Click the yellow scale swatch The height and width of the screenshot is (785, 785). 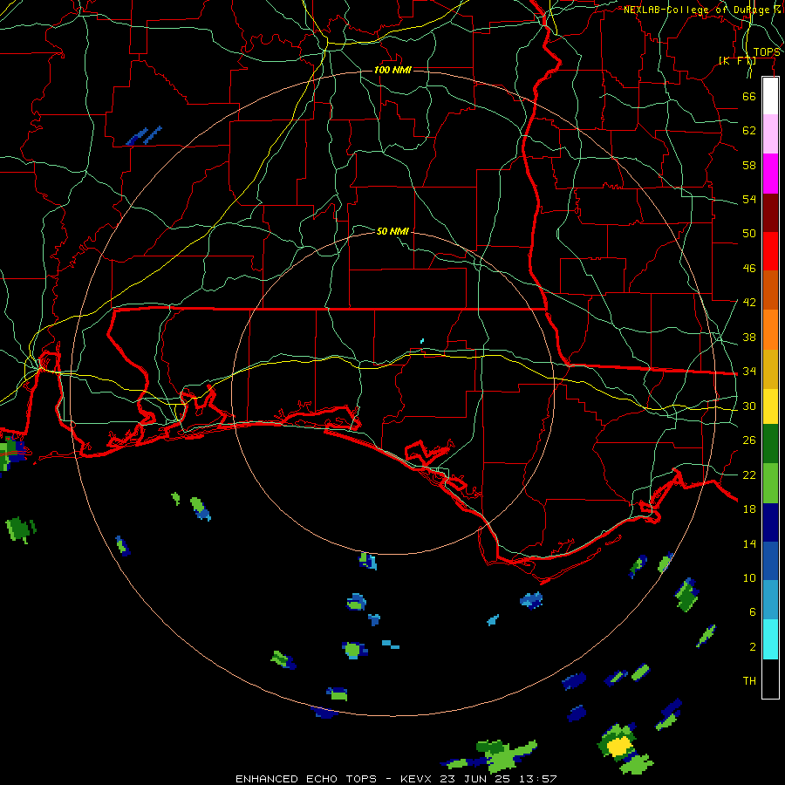click(770, 406)
